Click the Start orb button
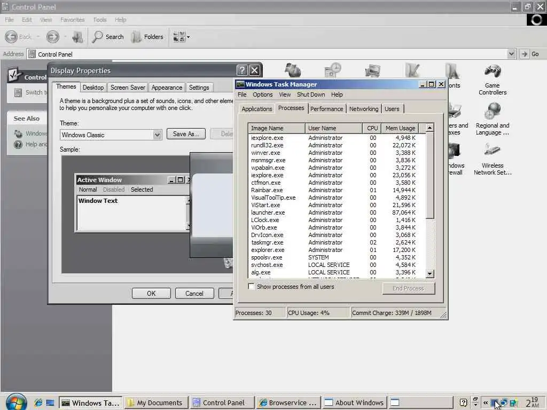The image size is (547, 410). click(x=16, y=402)
